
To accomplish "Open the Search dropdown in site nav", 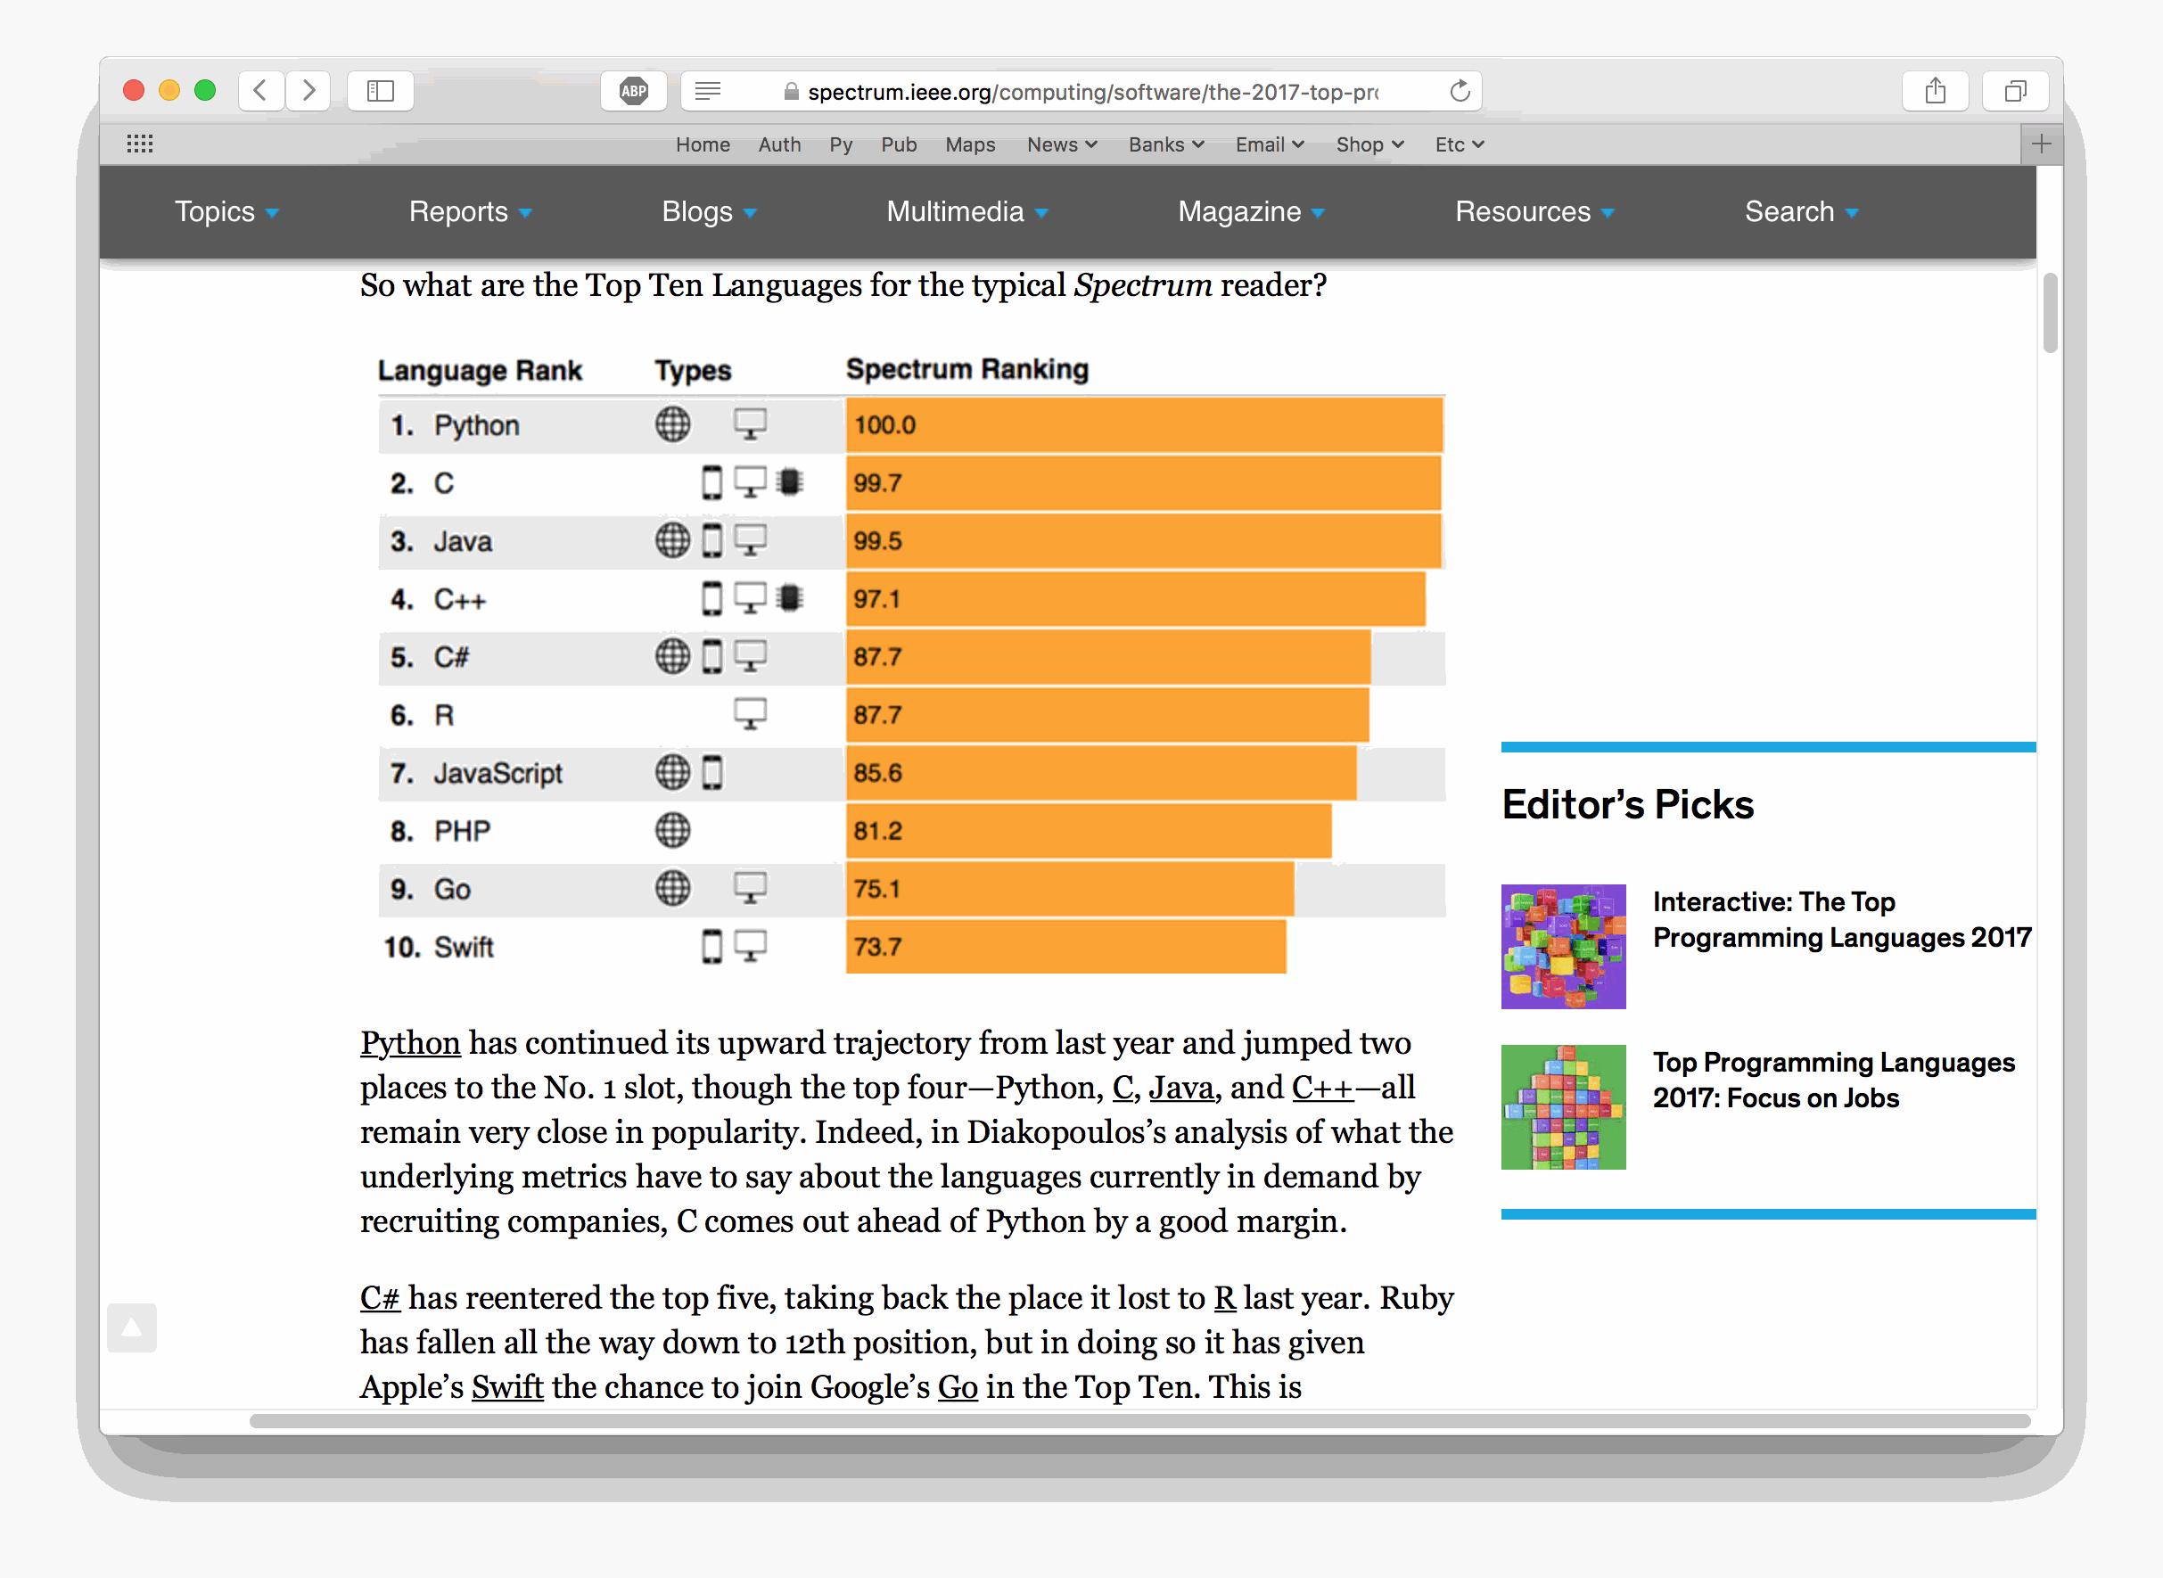I will (x=1802, y=211).
